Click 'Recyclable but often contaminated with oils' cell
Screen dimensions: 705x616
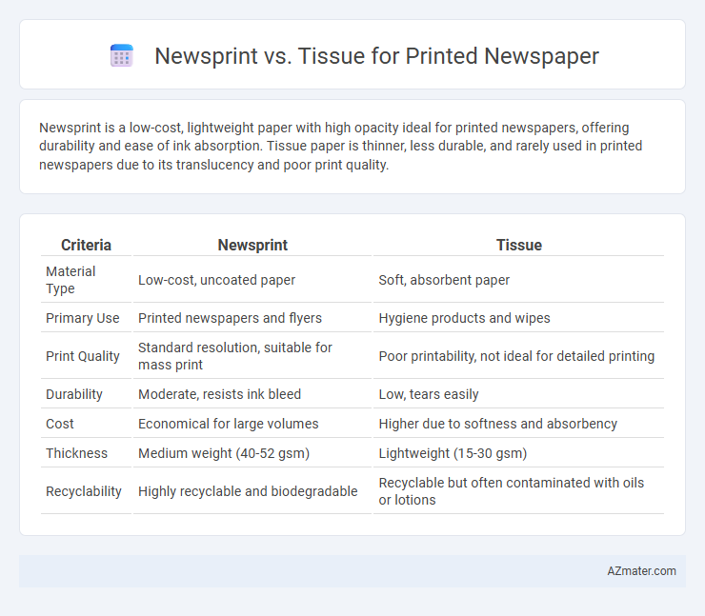pos(512,491)
